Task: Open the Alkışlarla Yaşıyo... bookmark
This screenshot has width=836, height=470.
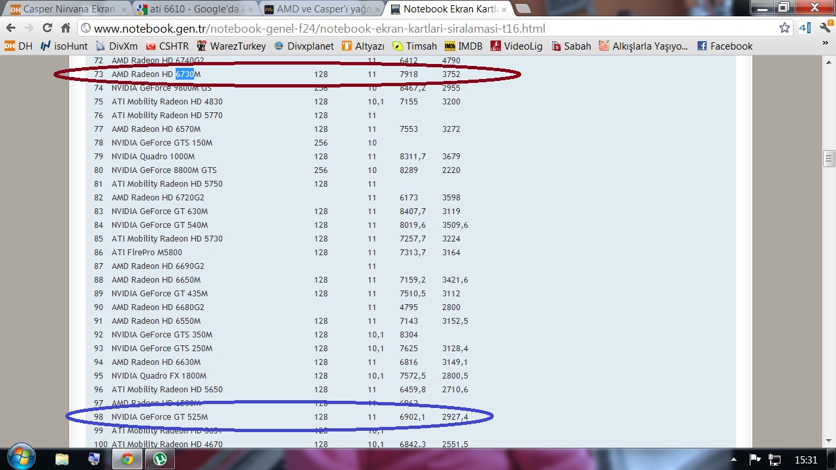Action: coord(643,46)
